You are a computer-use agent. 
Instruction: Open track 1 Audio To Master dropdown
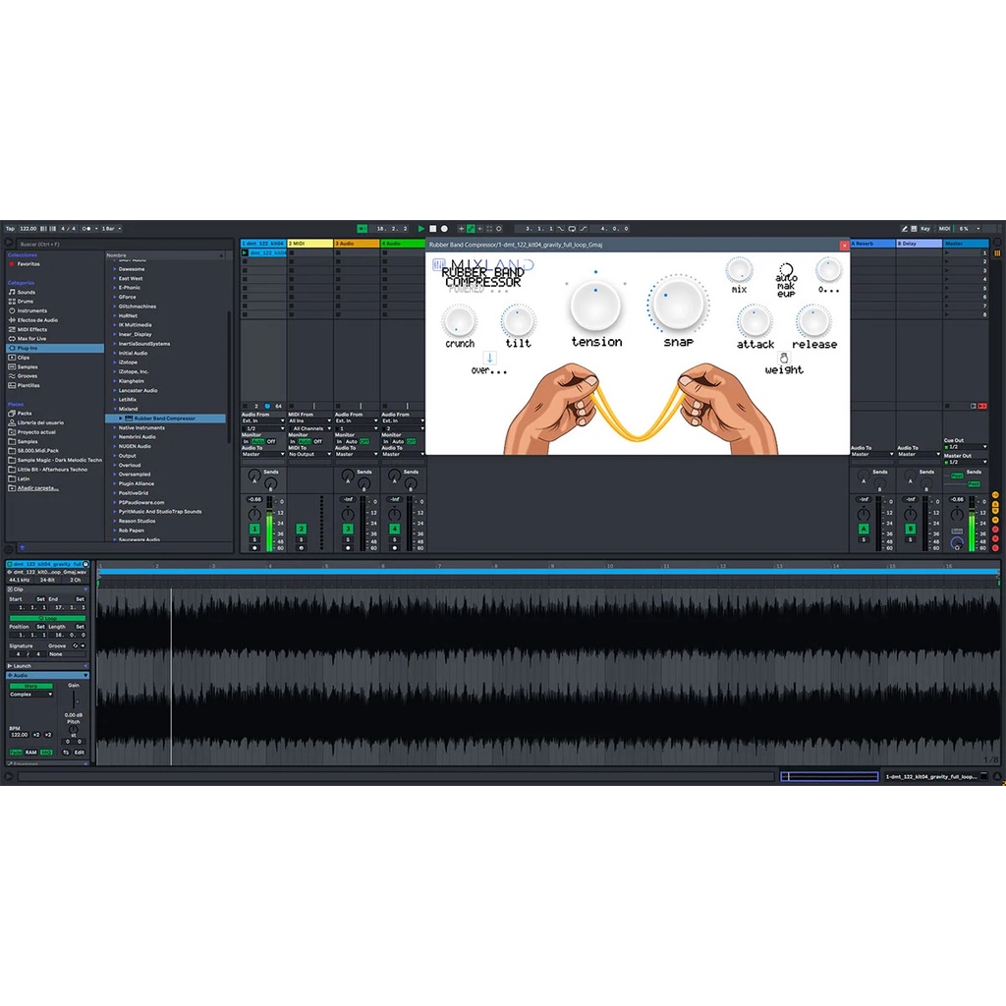pyautogui.click(x=263, y=454)
